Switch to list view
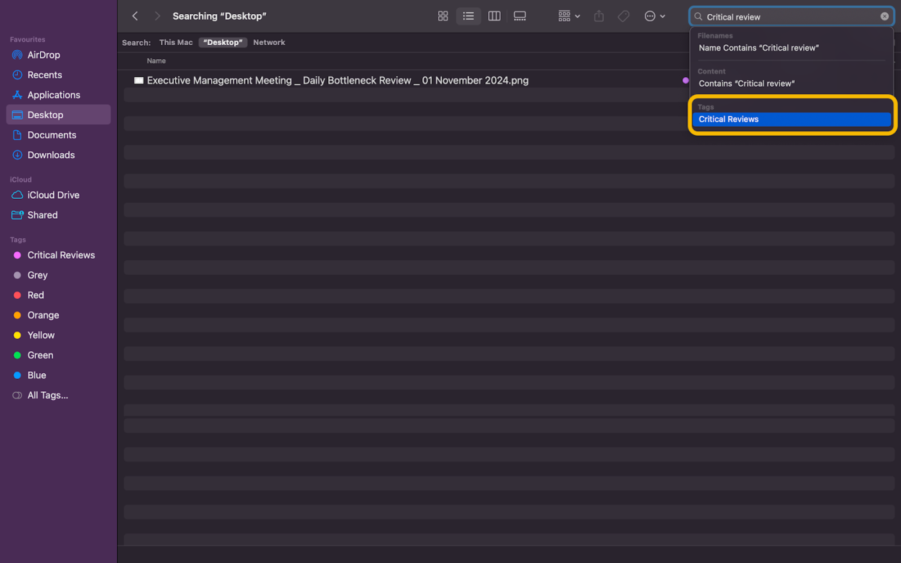This screenshot has height=563, width=901. coord(469,16)
